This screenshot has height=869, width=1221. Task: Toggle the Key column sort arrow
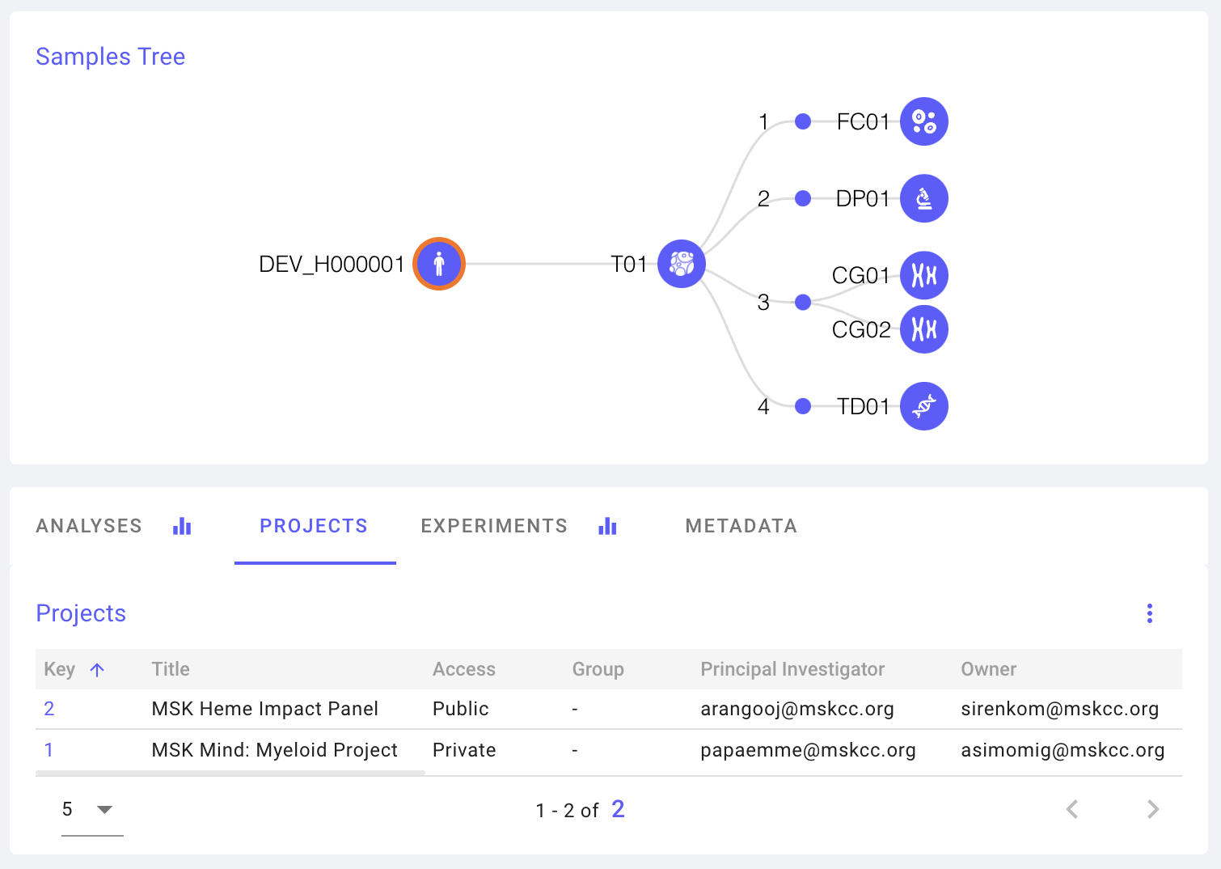click(97, 670)
